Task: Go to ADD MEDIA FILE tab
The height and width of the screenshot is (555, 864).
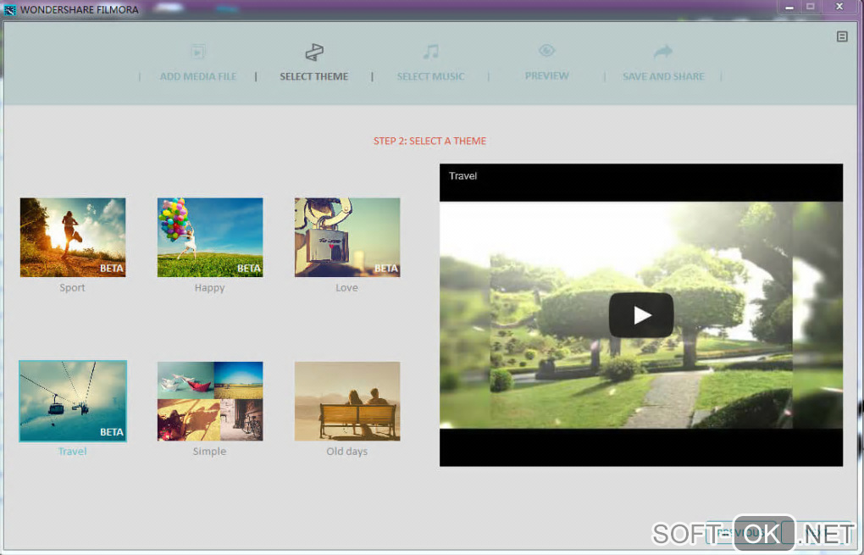Action: [198, 76]
